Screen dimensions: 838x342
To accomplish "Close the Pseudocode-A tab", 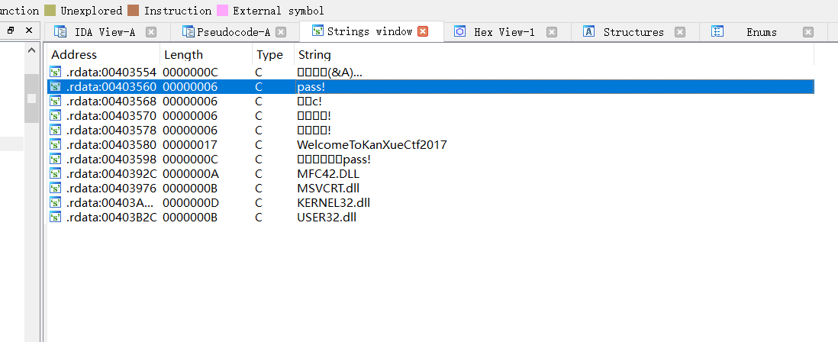I will pos(281,32).
